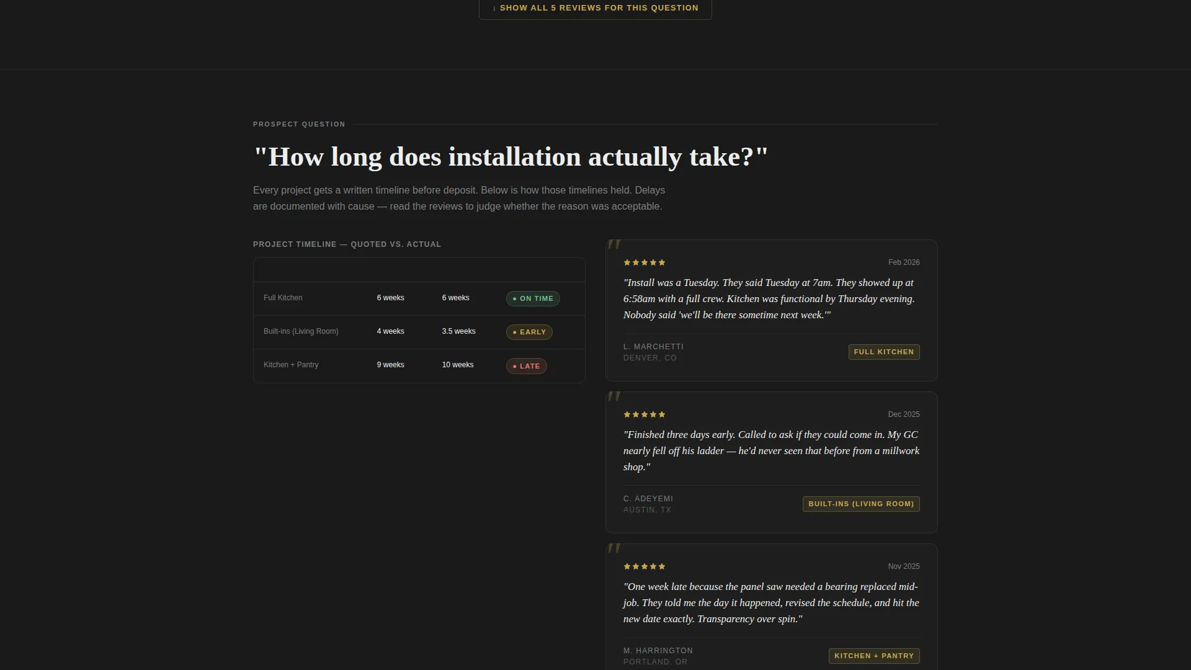Click the Full Kitchen row label
Image resolution: width=1191 pixels, height=670 pixels.
pyautogui.click(x=283, y=298)
